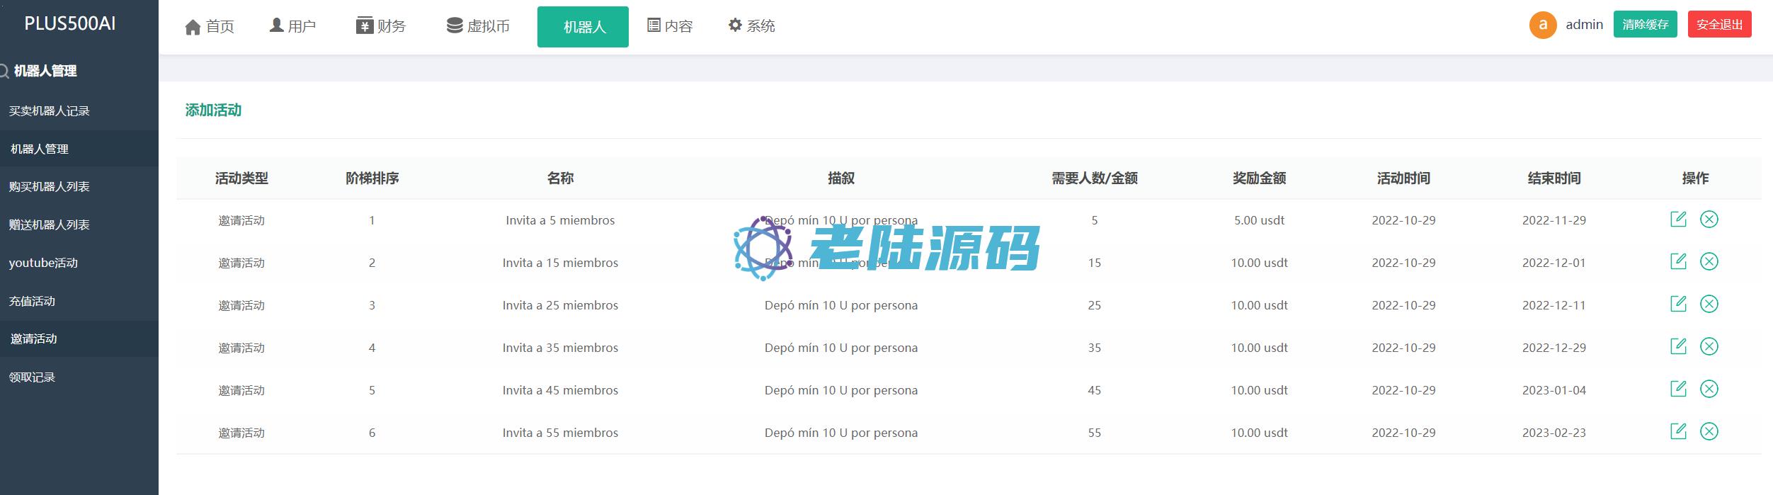Delete the Invita a 25 miembros row
Image resolution: width=1773 pixels, height=495 pixels.
click(1709, 305)
